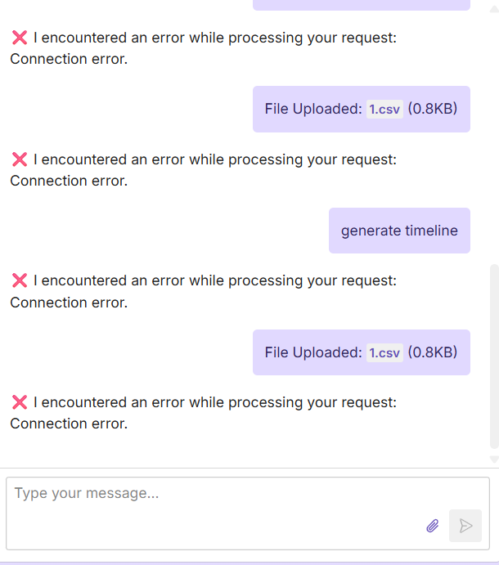Viewport: 499px width, 565px height.
Task: Click the File Uploaded text in the bubble above generate timeline
Action: click(312, 109)
